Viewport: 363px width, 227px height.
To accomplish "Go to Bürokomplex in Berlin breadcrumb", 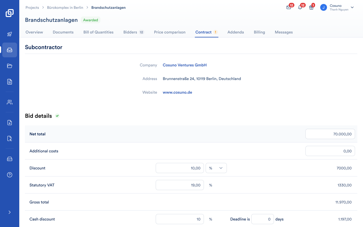I will coord(65,8).
